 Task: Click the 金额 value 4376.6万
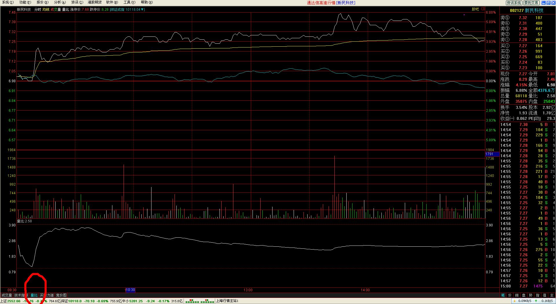click(546, 90)
